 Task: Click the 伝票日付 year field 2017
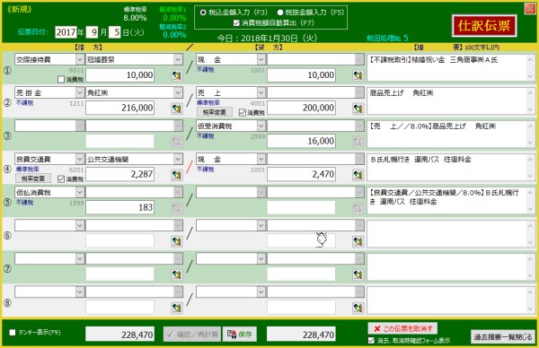(x=66, y=32)
